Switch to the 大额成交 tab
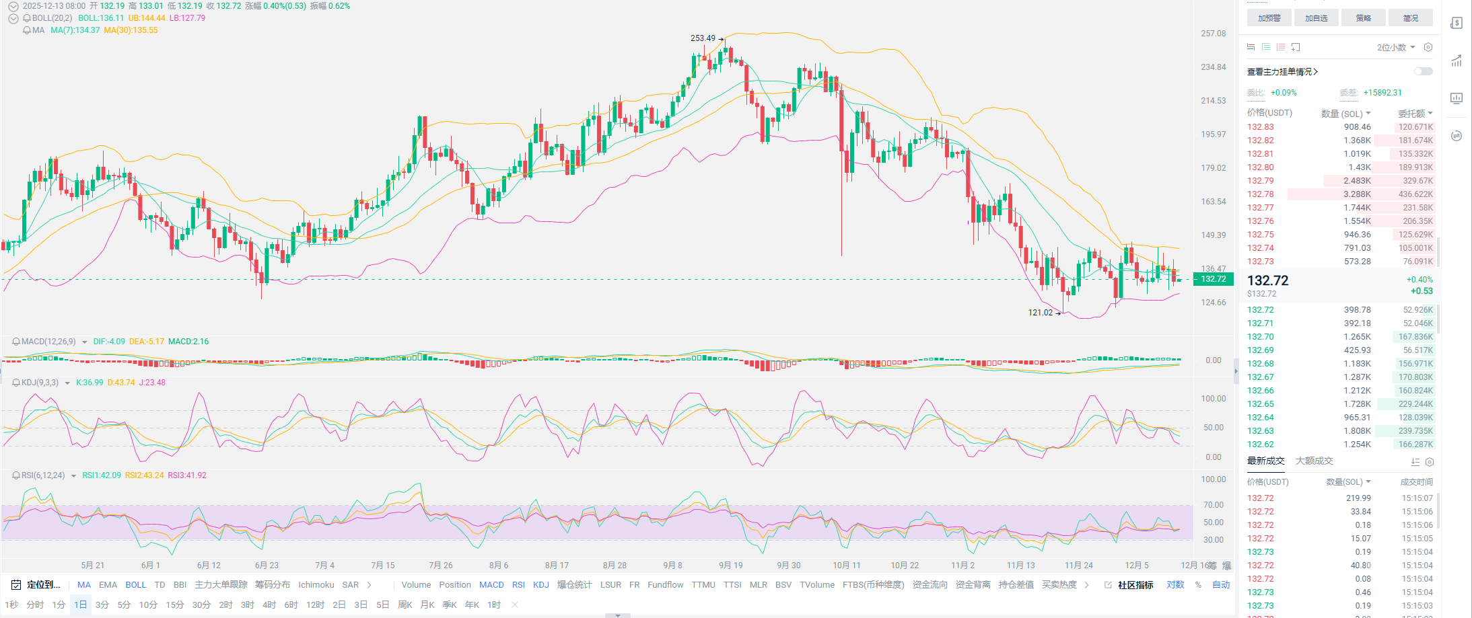Image resolution: width=1472 pixels, height=618 pixels. pyautogui.click(x=1314, y=461)
